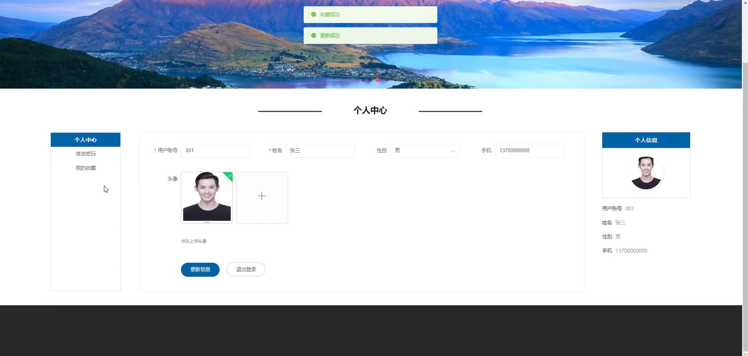Click the green check icon in 更新成功 toast
The image size is (748, 356).
pos(313,36)
